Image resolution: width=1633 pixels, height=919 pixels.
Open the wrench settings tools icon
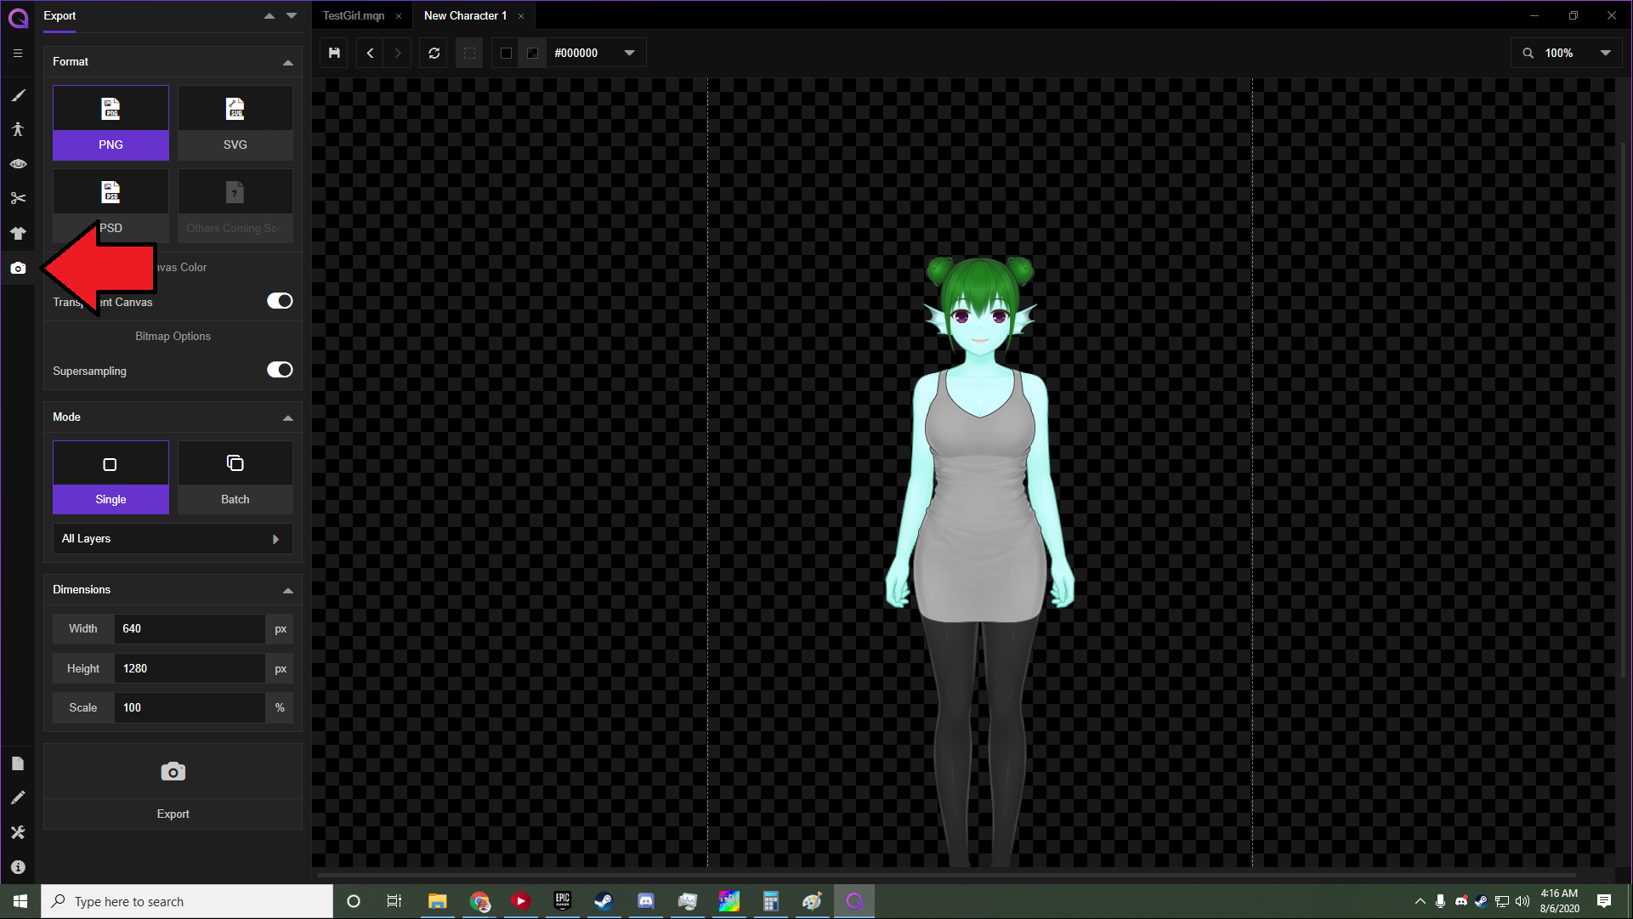point(18,832)
